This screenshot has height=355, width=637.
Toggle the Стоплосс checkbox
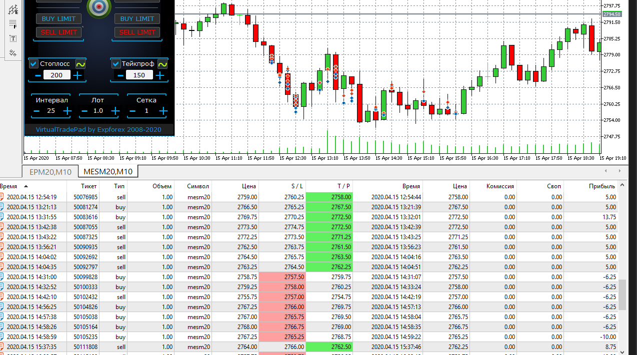[33, 64]
